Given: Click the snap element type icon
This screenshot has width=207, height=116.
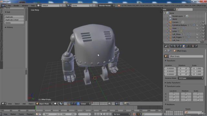Looking at the screenshot, I should [117, 104].
